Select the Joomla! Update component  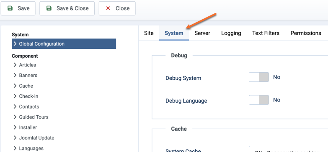(36, 138)
